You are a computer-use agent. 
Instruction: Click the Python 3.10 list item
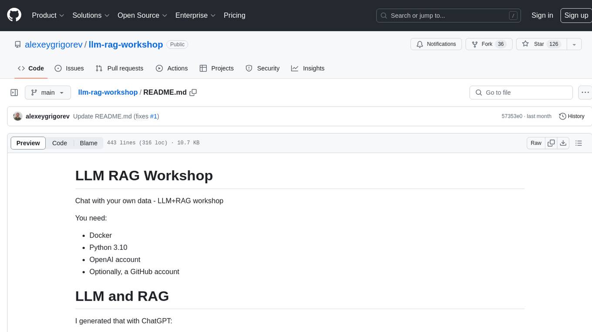(x=108, y=247)
